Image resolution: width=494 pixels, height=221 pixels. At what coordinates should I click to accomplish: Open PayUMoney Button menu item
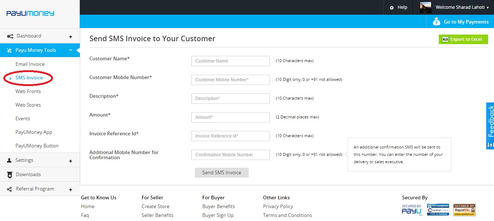(x=37, y=146)
